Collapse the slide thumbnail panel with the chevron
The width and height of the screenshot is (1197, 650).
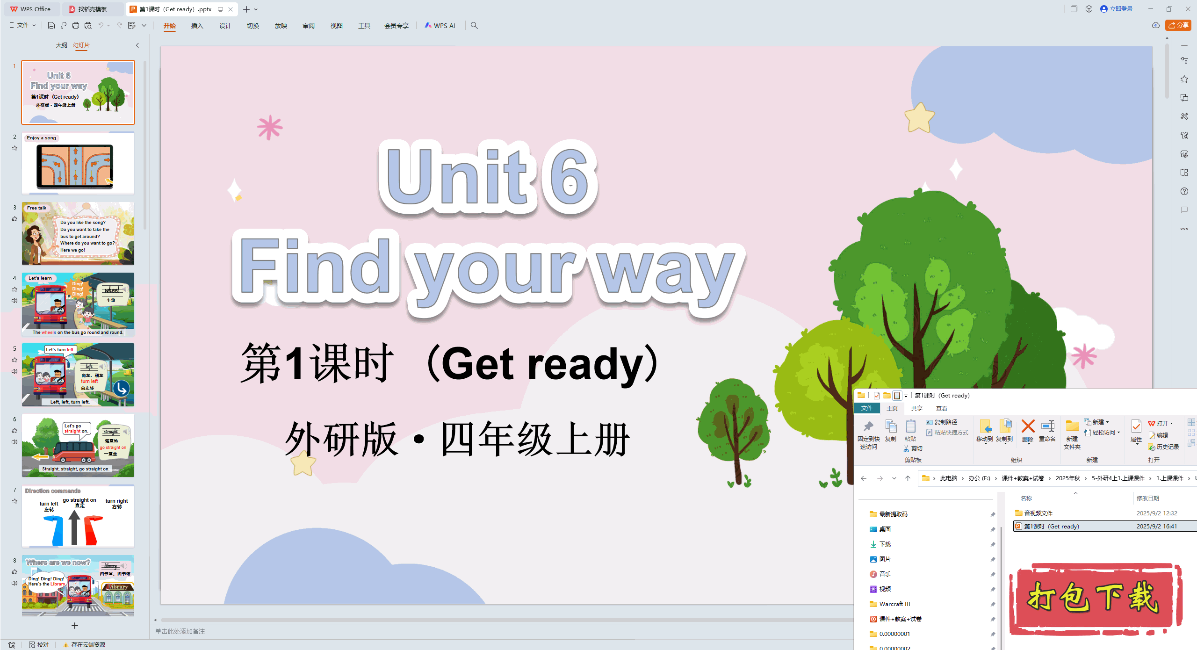pyautogui.click(x=137, y=45)
